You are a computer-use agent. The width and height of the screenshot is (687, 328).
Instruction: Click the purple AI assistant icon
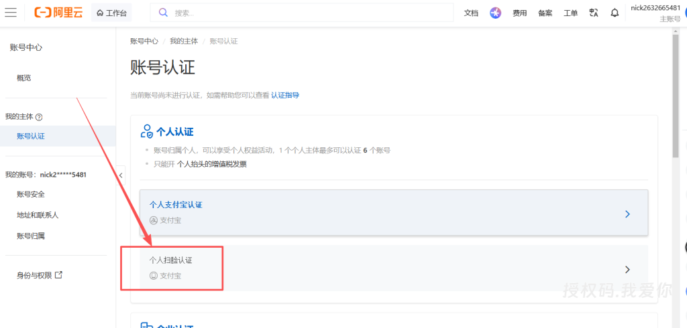tap(496, 13)
